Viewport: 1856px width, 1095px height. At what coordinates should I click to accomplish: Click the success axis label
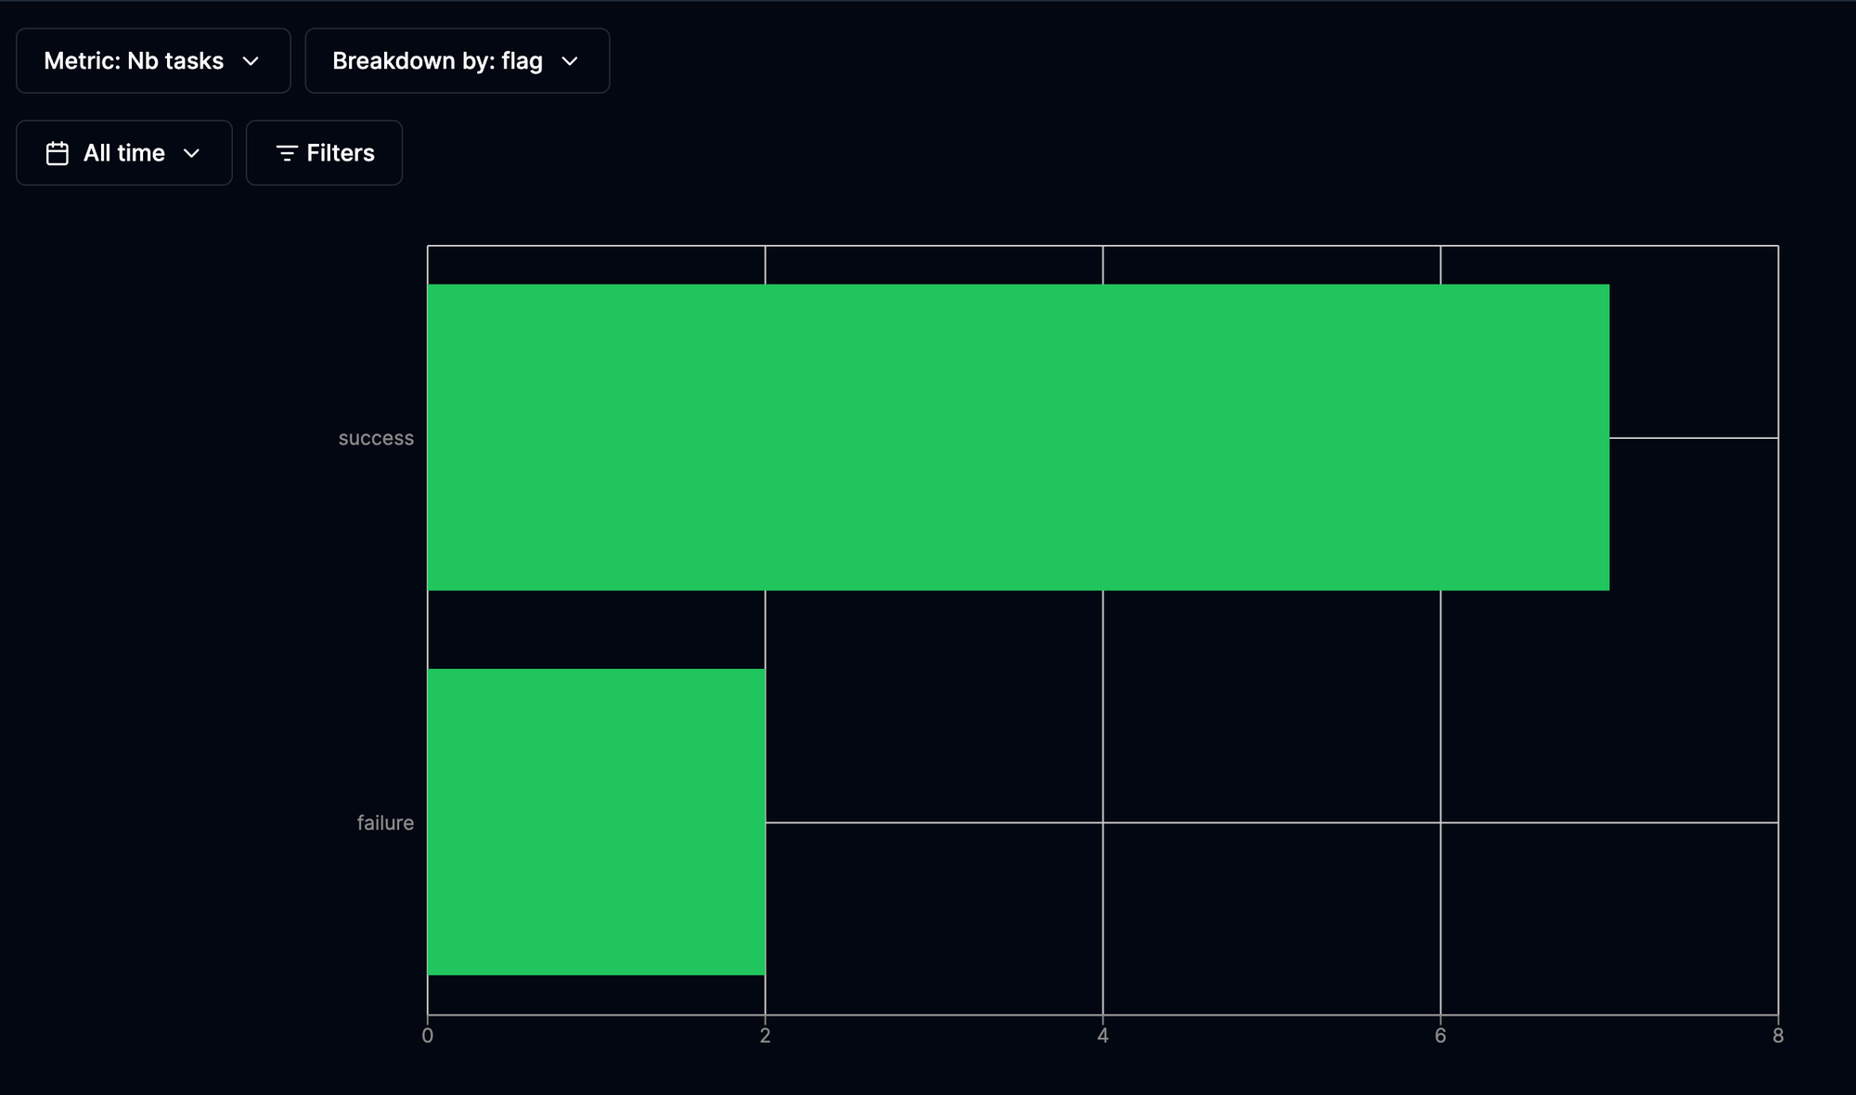click(376, 438)
